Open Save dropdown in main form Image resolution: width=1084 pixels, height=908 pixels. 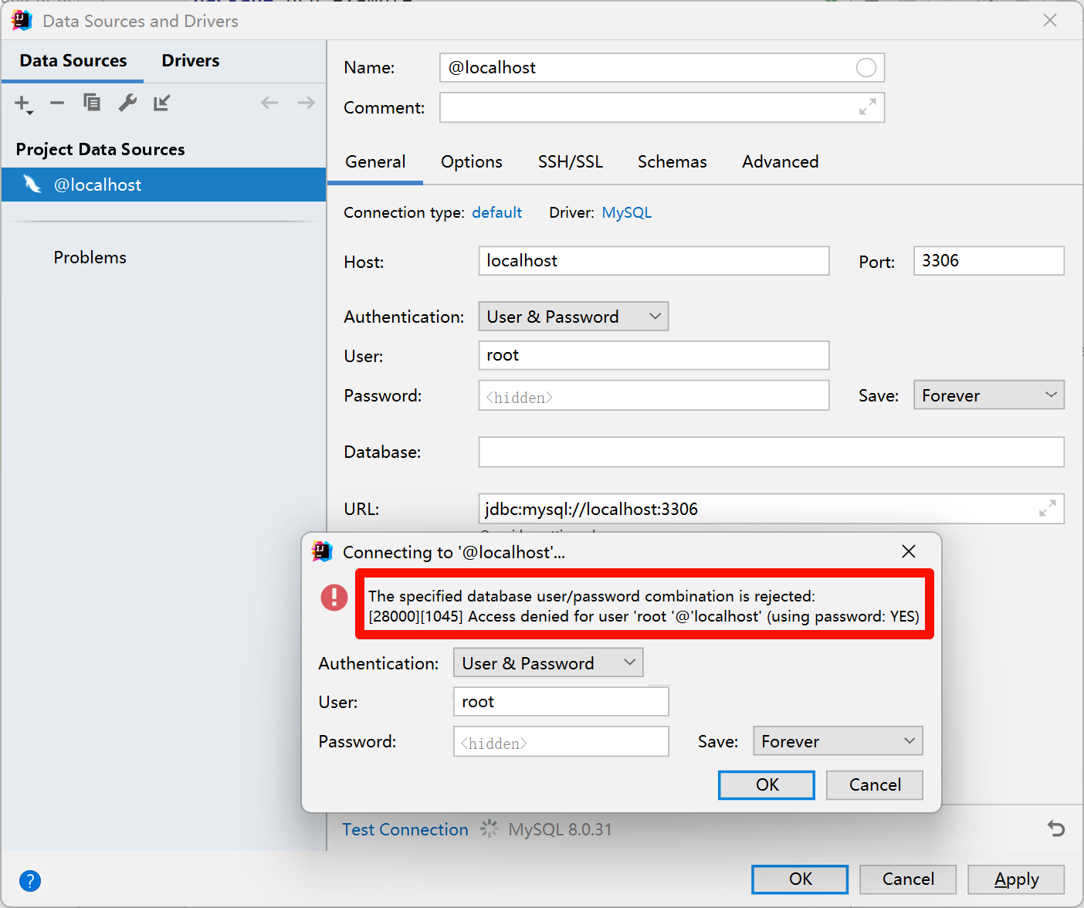point(989,395)
